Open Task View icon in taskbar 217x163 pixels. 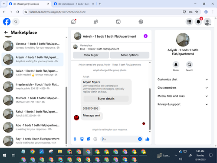(13, 155)
